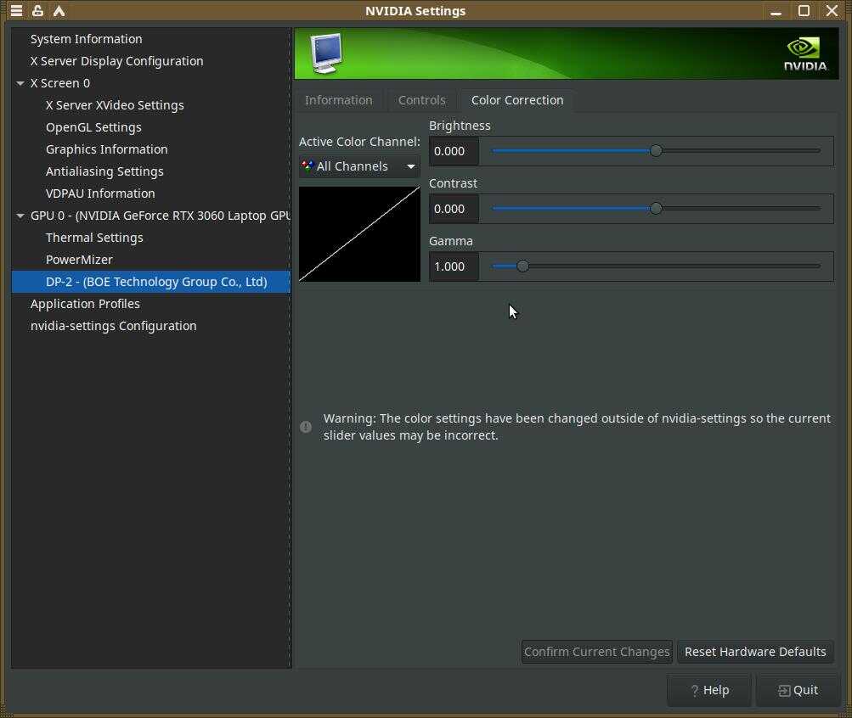This screenshot has width=852, height=718.
Task: Click the title bar pin icon
Action: 37,10
